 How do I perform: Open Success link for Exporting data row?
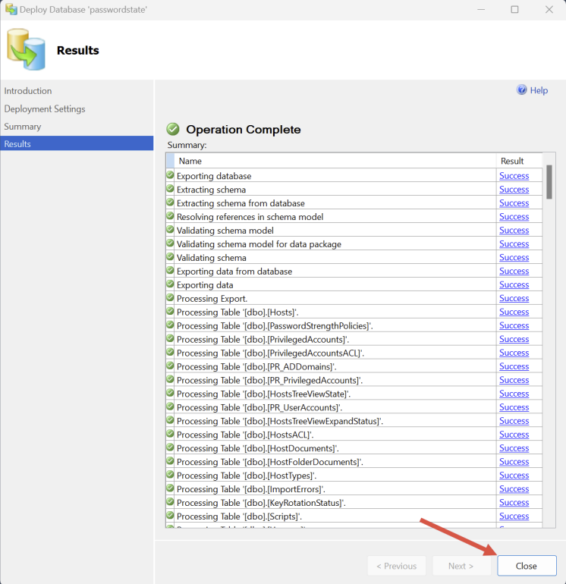(x=514, y=285)
